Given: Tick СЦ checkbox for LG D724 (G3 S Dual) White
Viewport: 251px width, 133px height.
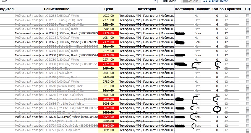Looking at the screenshot, I should pos(247,130).
